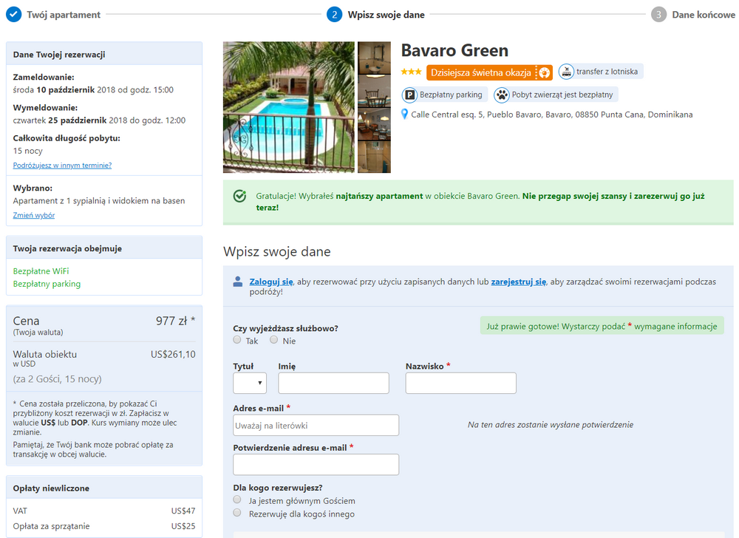The width and height of the screenshot is (739, 538).
Task: Click the step 3 circle icon
Action: 658,15
